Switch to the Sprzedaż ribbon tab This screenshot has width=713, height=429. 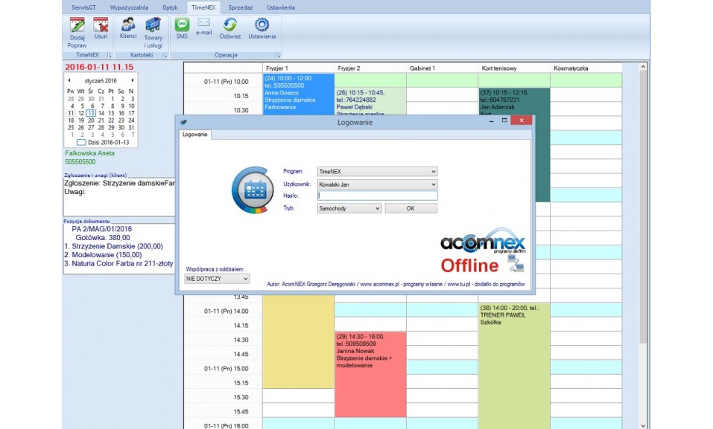pos(240,7)
